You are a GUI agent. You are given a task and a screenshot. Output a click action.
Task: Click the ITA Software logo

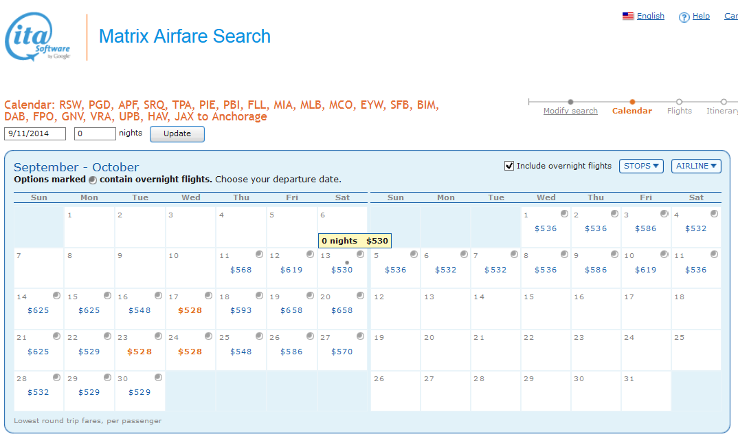(38, 37)
